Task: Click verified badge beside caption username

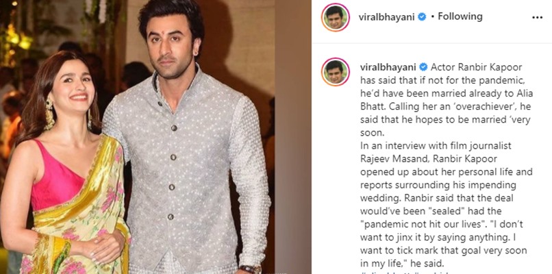Action: point(423,67)
